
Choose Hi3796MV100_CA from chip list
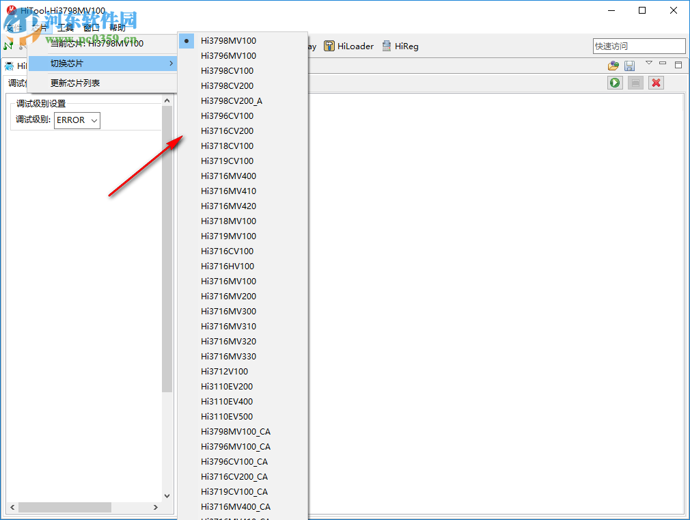click(243, 446)
